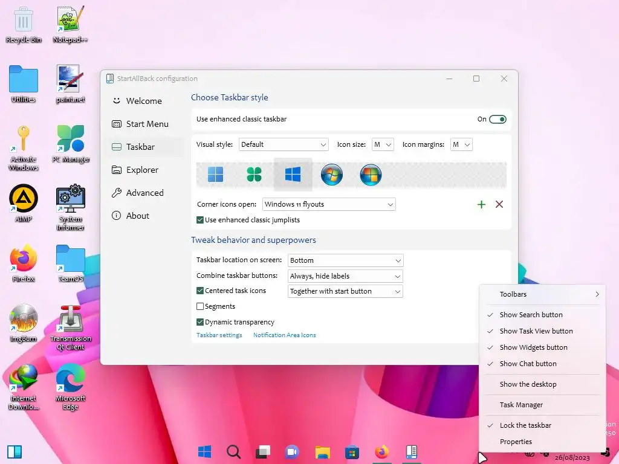This screenshot has width=619, height=464.
Task: Launch Notepad++ desktop shortcut
Action: pyautogui.click(x=70, y=25)
